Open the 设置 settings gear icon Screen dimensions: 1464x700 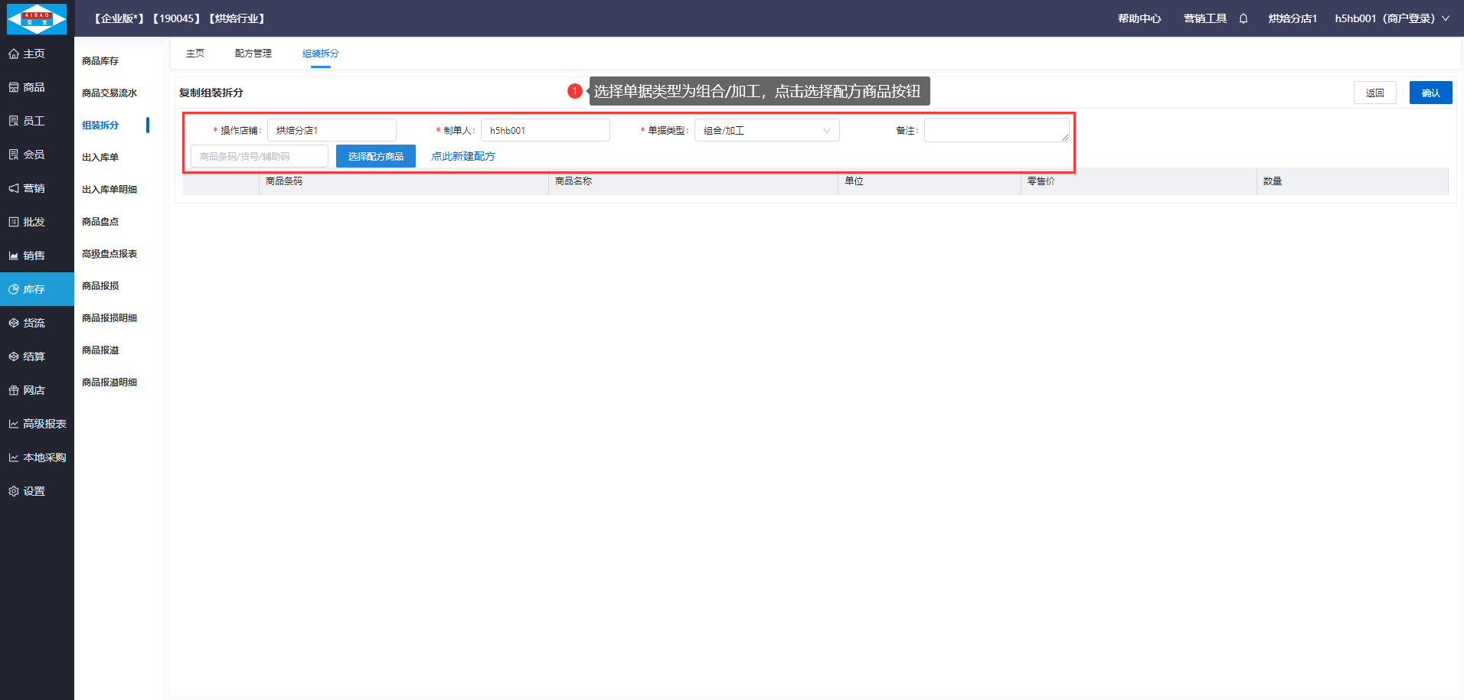tap(14, 491)
